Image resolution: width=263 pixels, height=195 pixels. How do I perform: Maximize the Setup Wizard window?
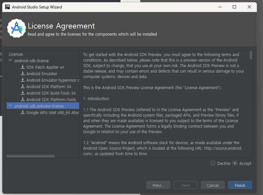(x=234, y=7)
